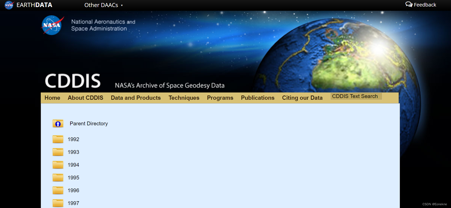Open the 1994 folder icon
This screenshot has width=451, height=208.
click(58, 165)
